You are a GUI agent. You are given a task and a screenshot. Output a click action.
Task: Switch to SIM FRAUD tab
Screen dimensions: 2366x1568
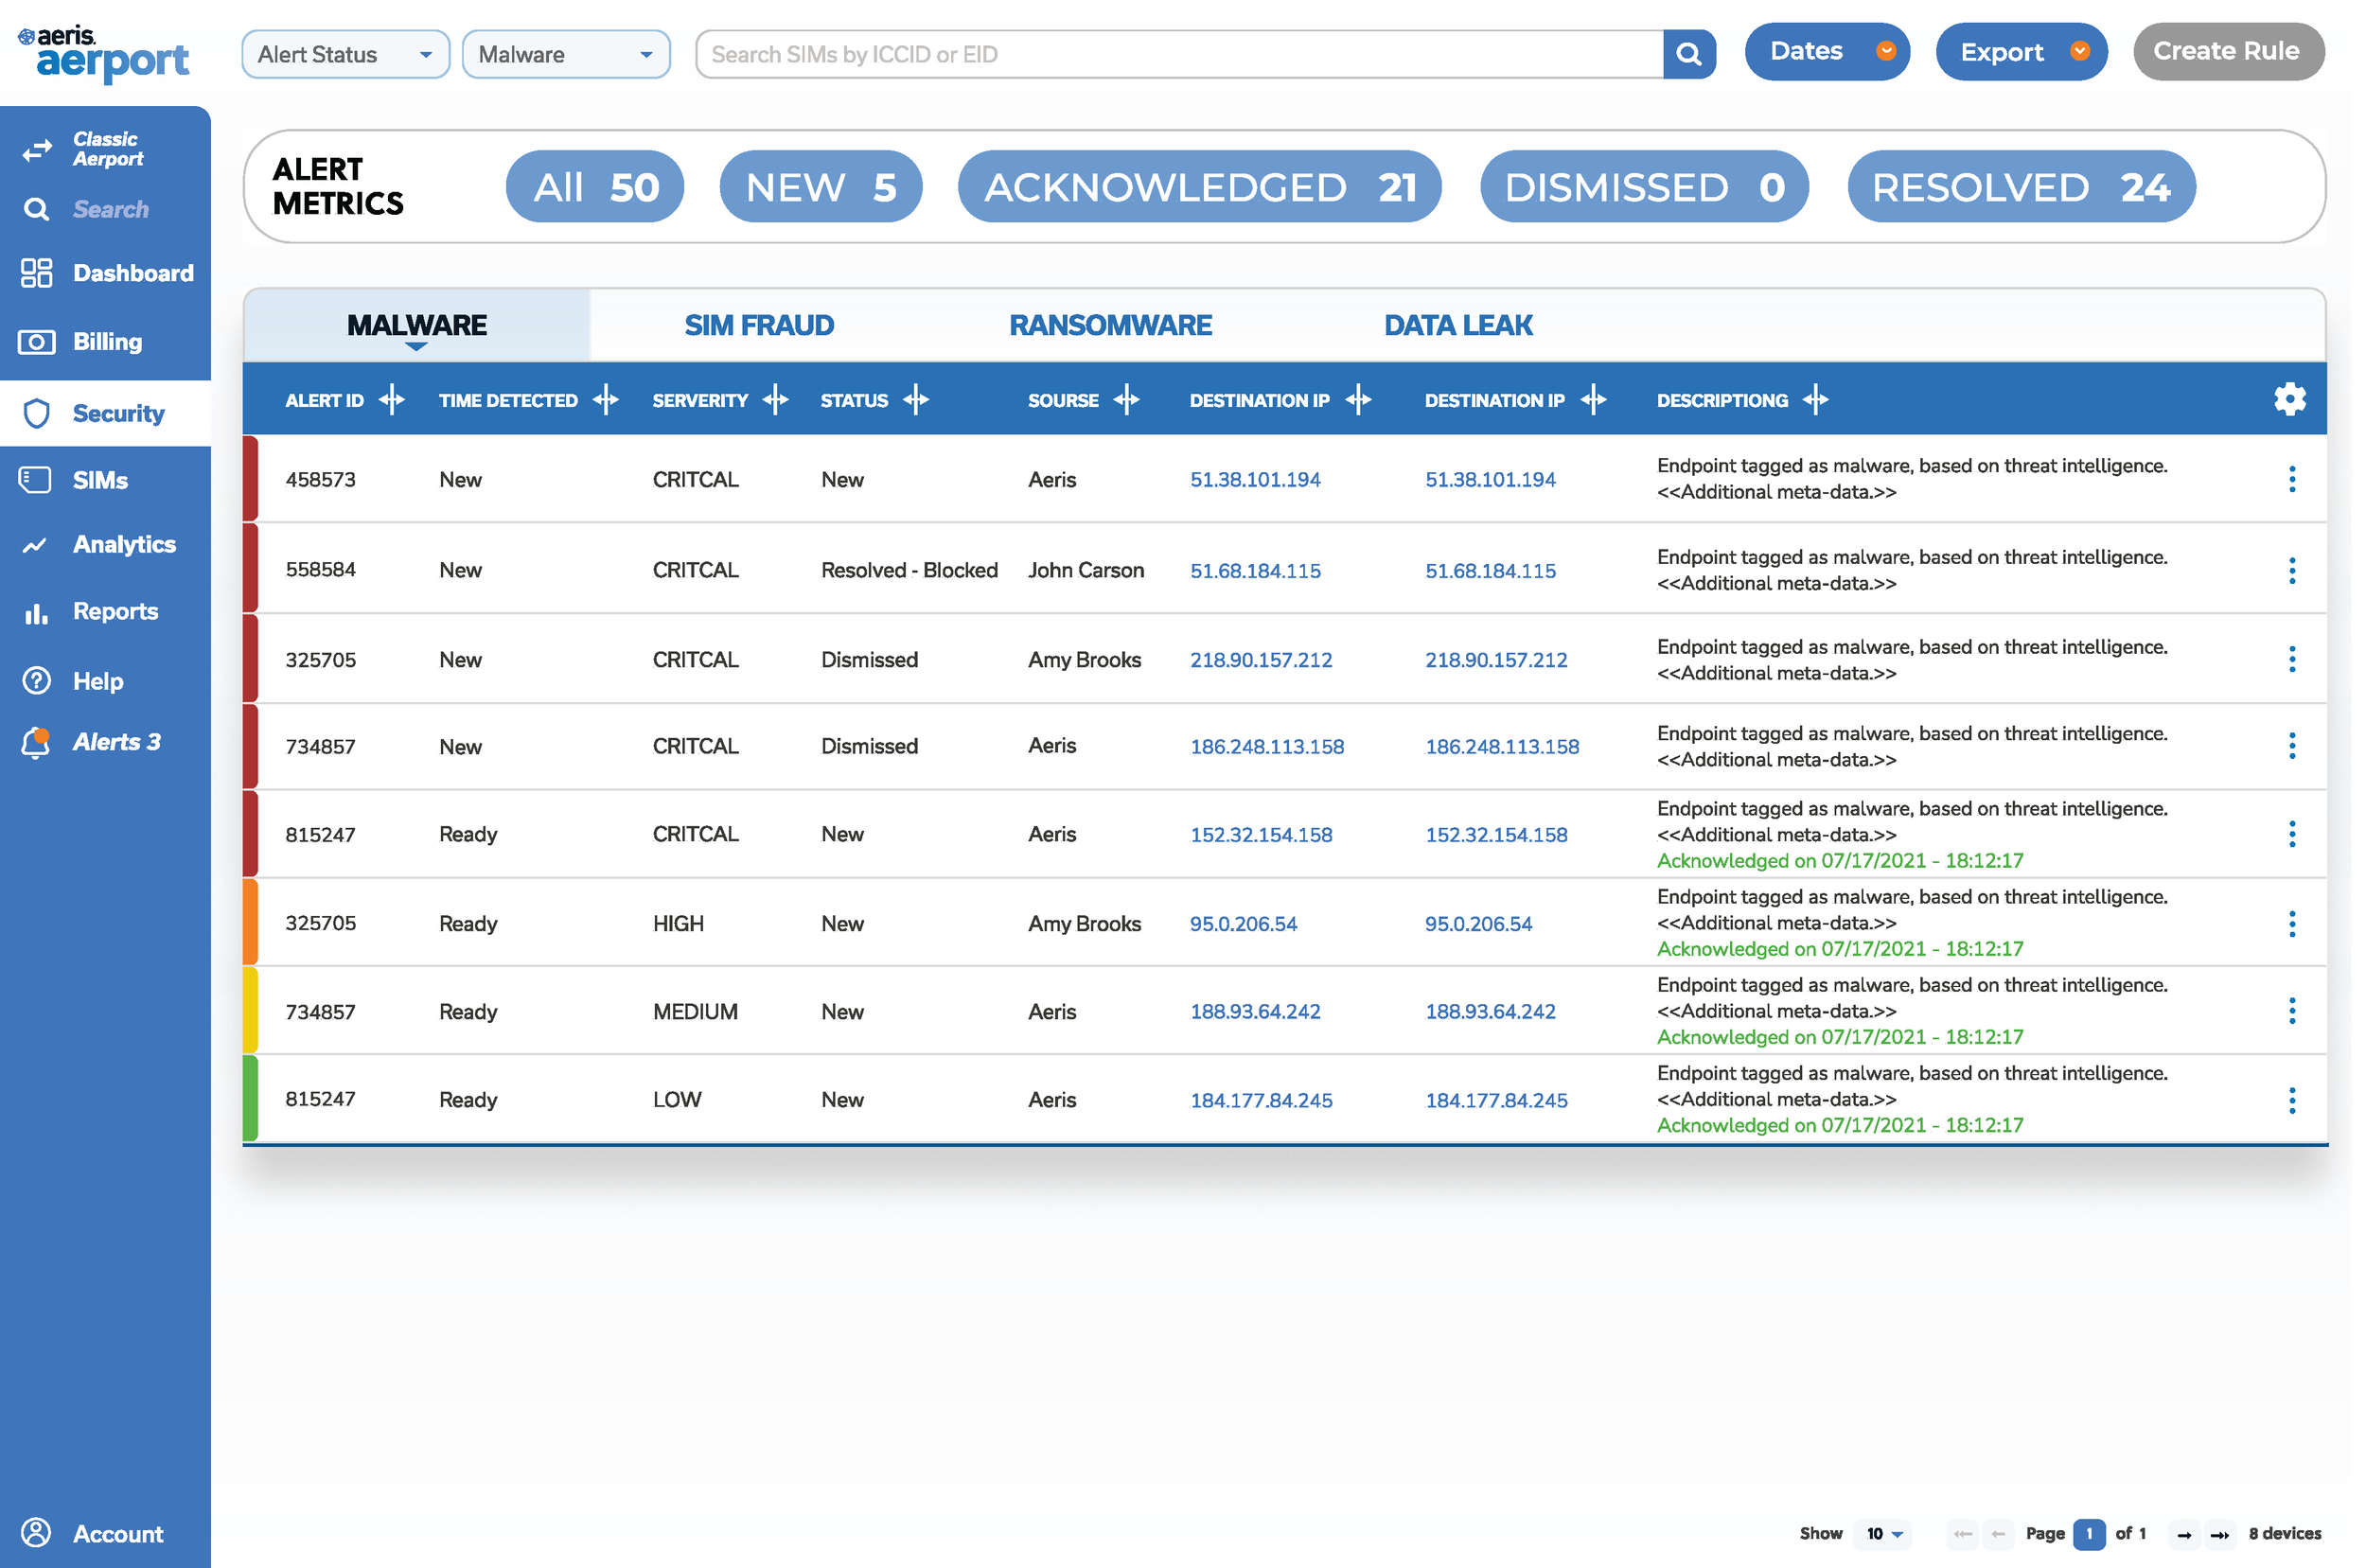pyautogui.click(x=759, y=325)
